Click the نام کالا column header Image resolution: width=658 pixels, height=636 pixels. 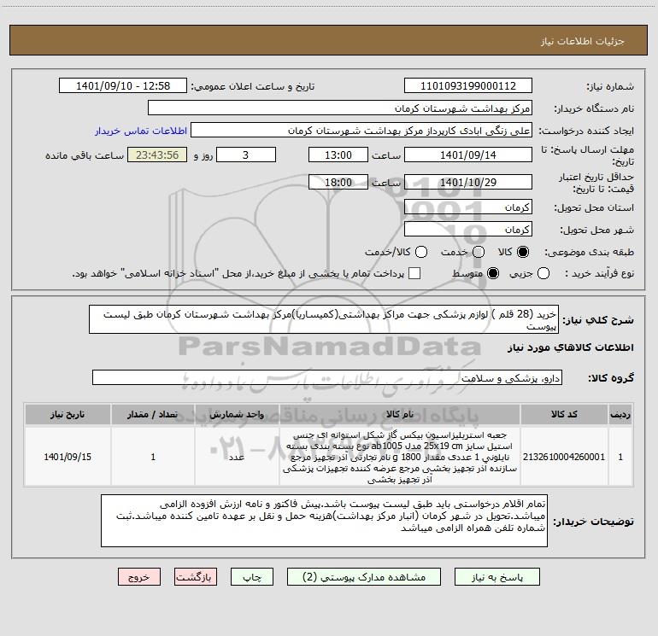[400, 414]
